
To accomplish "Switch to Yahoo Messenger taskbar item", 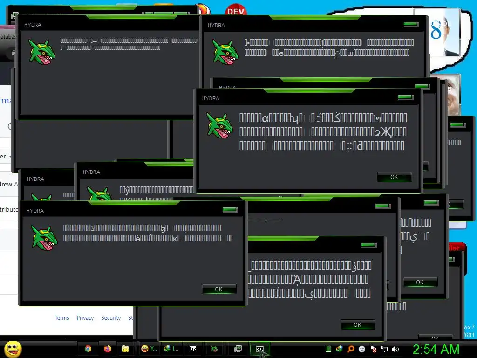I will click(x=149, y=349).
